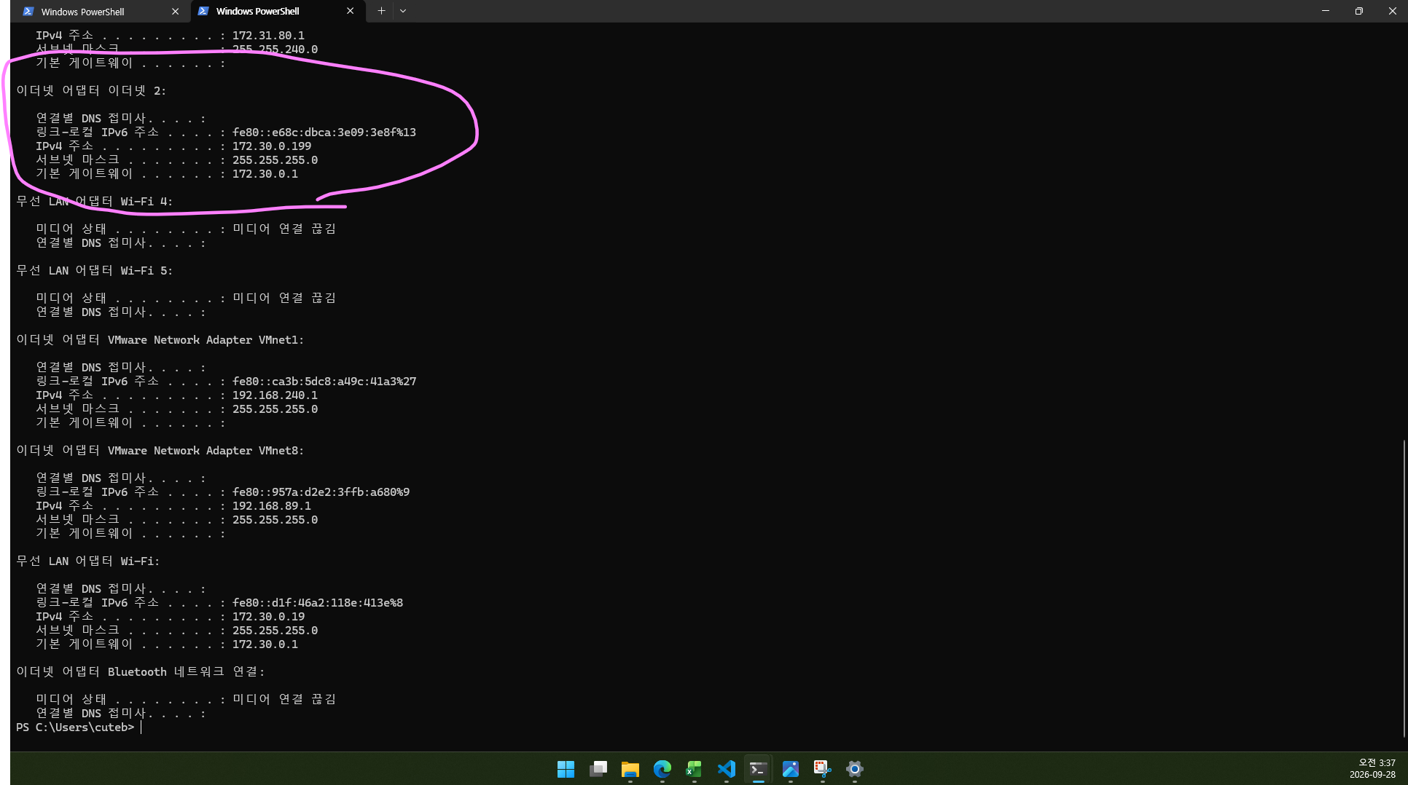1408x785 pixels.
Task: Click the IPv4 address 192.168.240.1
Action: coord(275,395)
